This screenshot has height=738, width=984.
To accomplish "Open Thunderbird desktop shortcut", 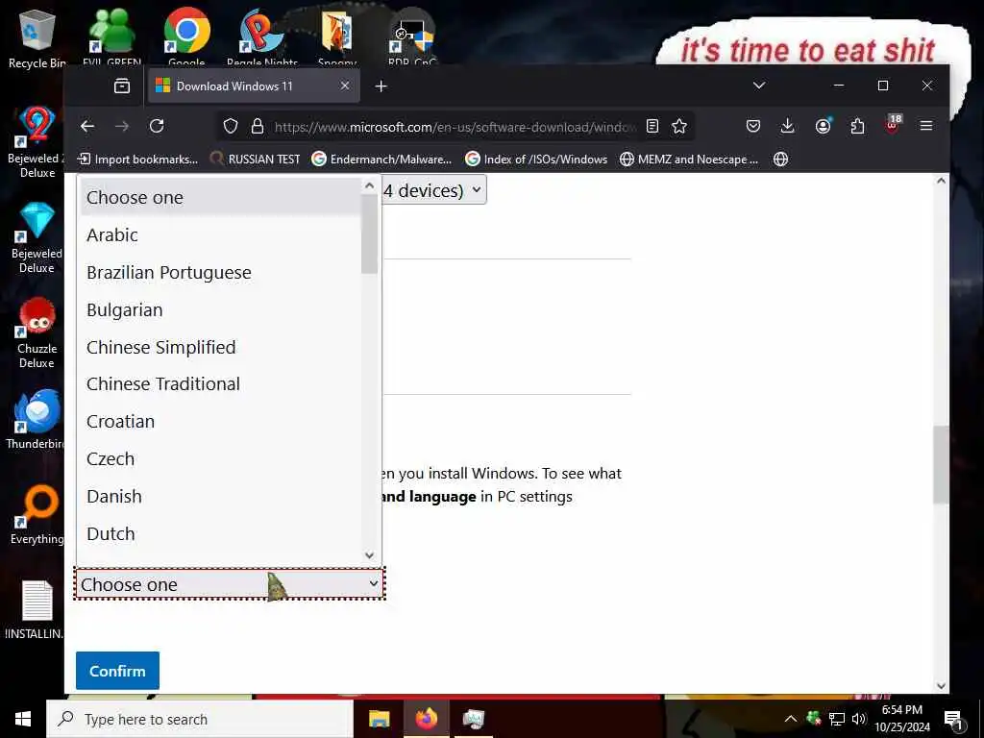I will pyautogui.click(x=36, y=420).
